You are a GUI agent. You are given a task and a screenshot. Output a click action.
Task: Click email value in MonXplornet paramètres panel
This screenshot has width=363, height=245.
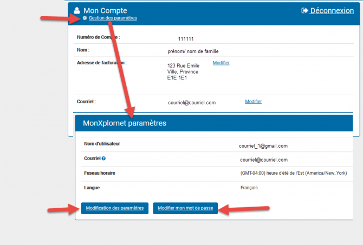coord(264,160)
